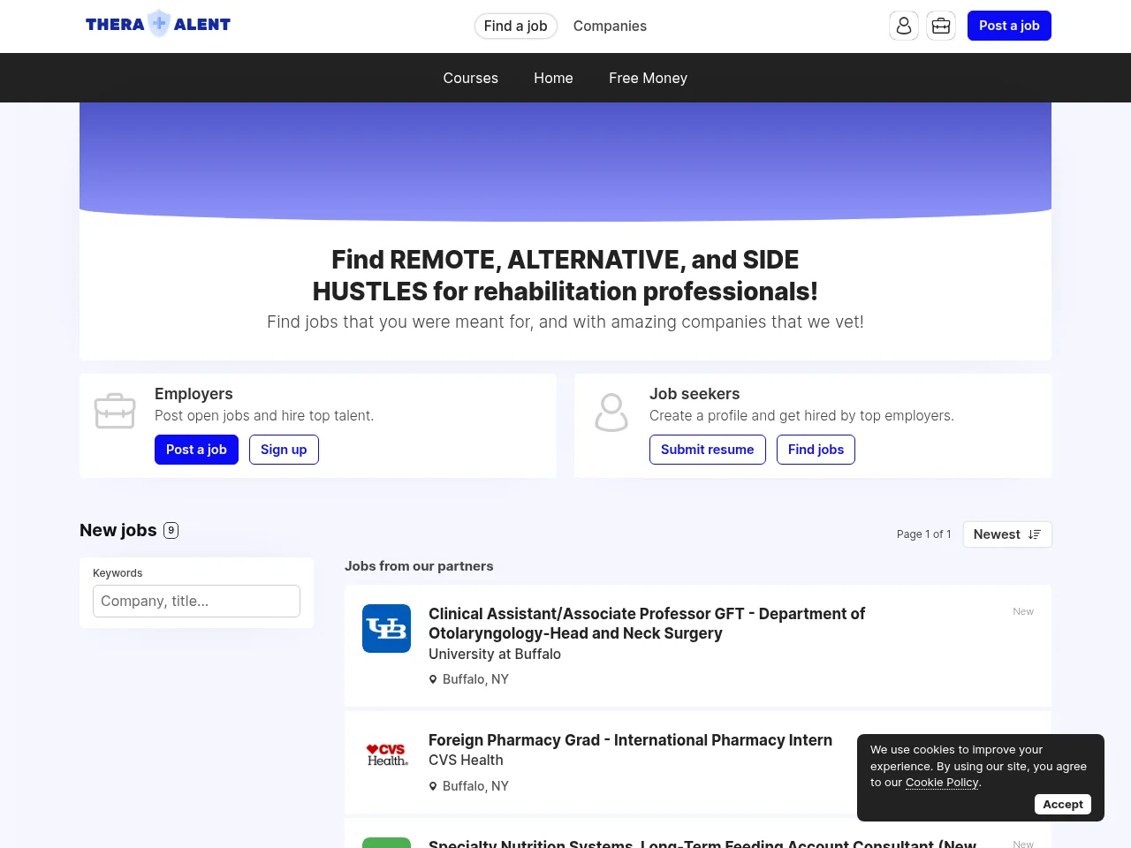Open the Cookie Policy link

[942, 782]
